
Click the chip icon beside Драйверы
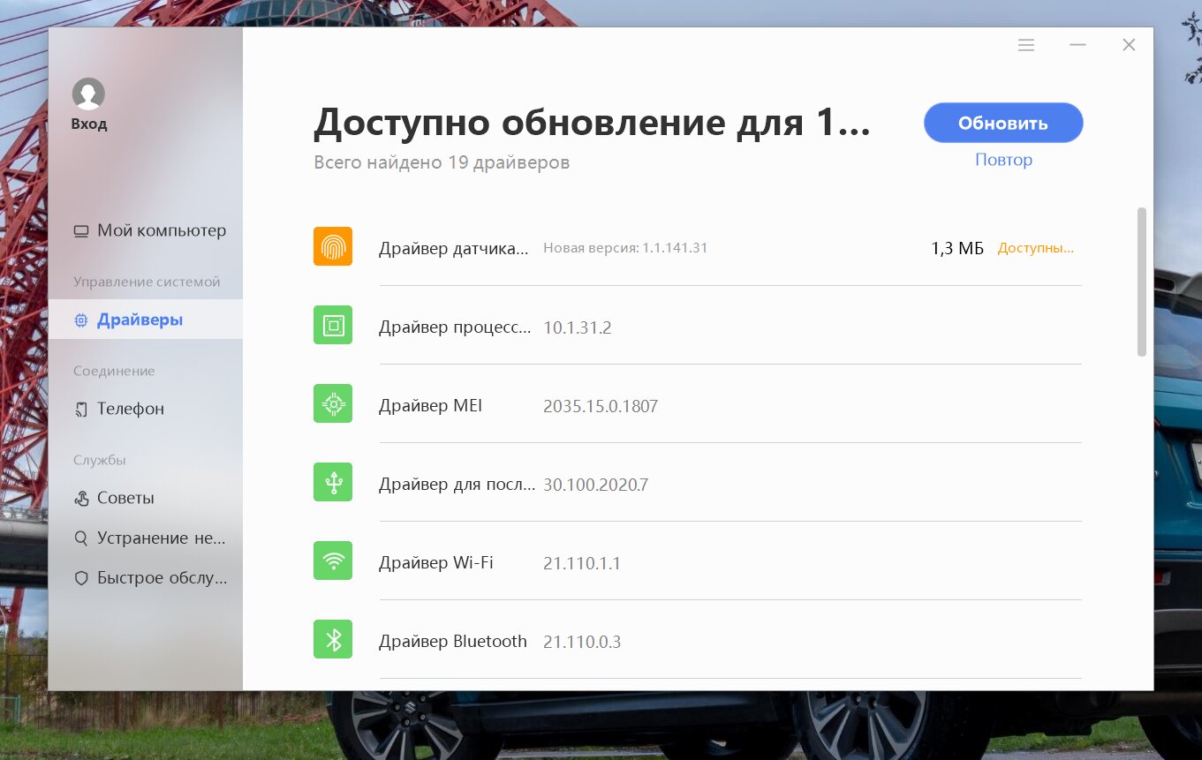coord(81,320)
